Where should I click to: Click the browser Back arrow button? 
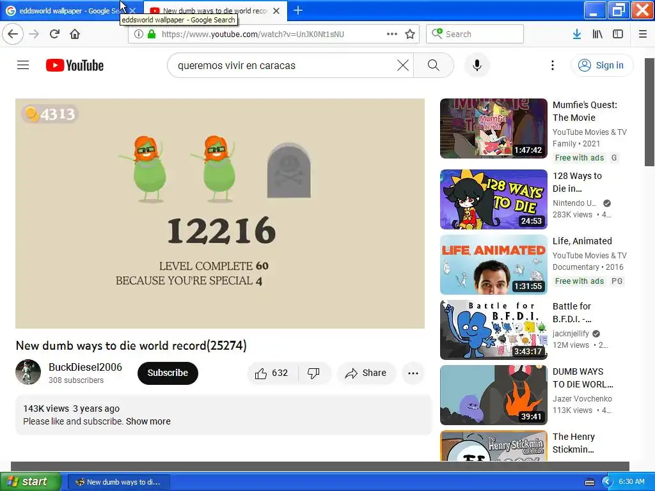click(13, 34)
